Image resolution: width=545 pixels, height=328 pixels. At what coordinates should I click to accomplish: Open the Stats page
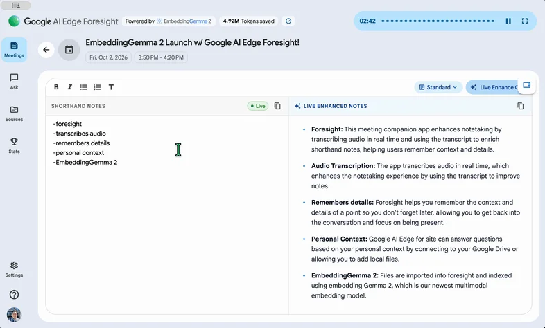click(14, 145)
